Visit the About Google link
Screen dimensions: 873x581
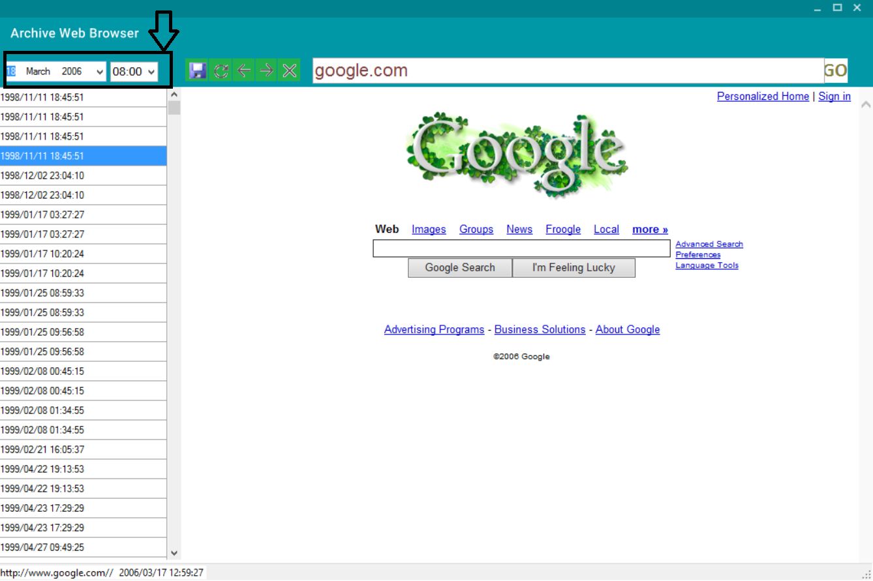628,329
